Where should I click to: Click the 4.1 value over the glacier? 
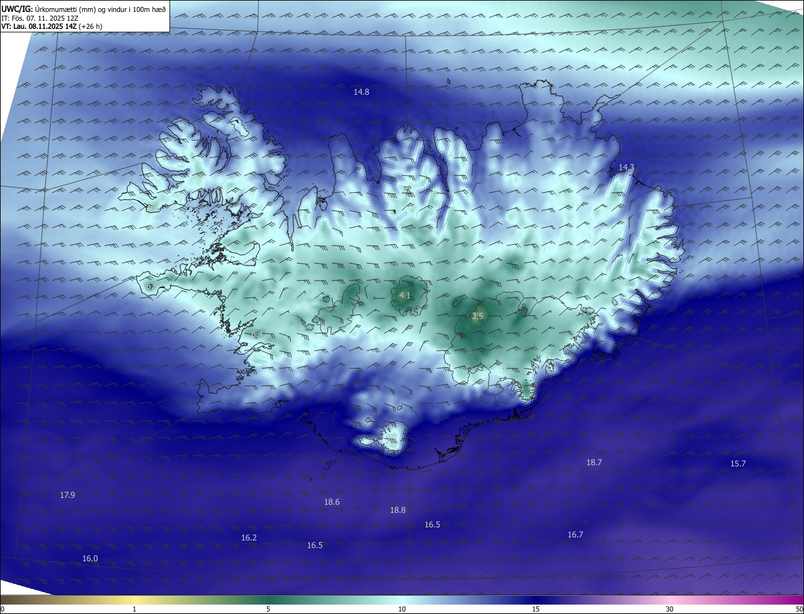[405, 295]
